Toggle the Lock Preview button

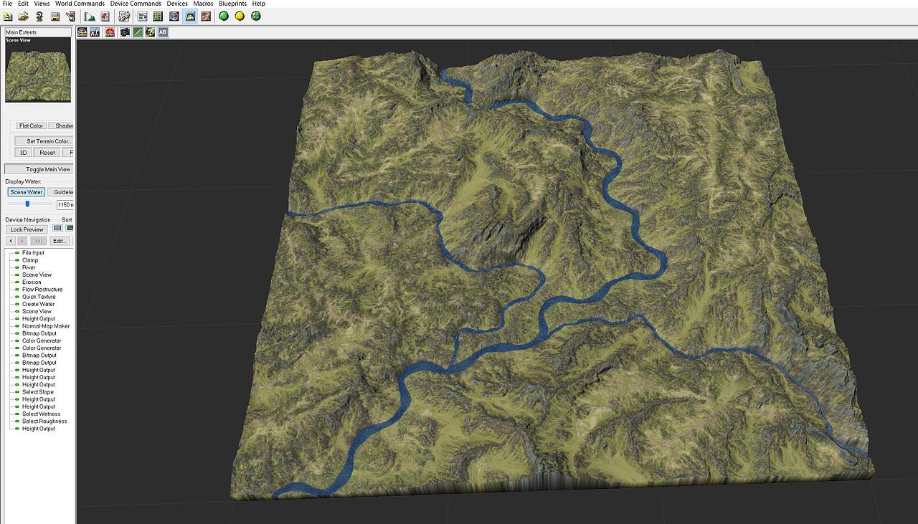[27, 229]
